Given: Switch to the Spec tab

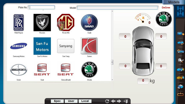Looking at the screenshot, I should [57, 101].
